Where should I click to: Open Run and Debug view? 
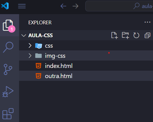click(8, 92)
